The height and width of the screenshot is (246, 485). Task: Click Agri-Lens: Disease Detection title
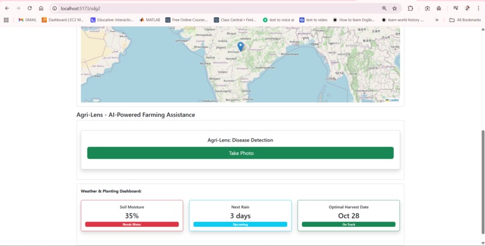coord(240,140)
